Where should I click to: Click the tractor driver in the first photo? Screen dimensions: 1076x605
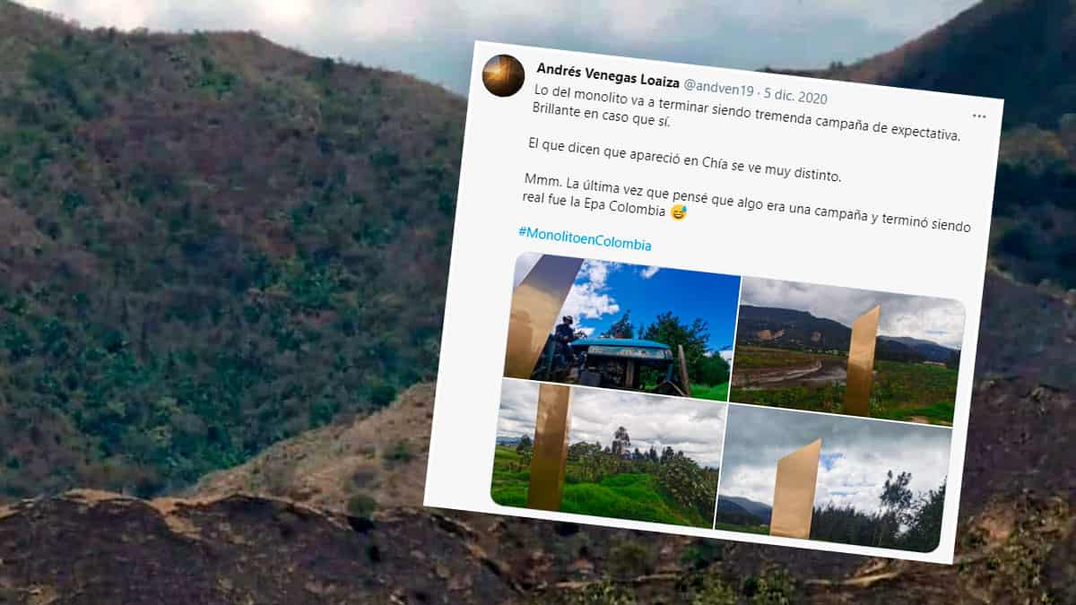[x=565, y=338]
